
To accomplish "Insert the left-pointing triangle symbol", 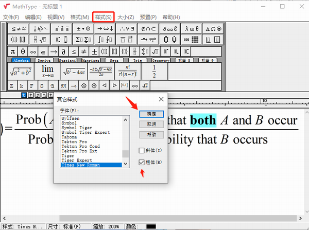I will 104,85.
